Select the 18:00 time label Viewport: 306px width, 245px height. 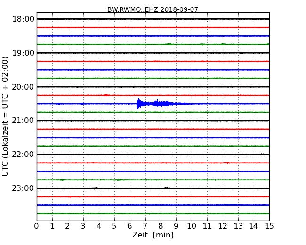point(23,19)
